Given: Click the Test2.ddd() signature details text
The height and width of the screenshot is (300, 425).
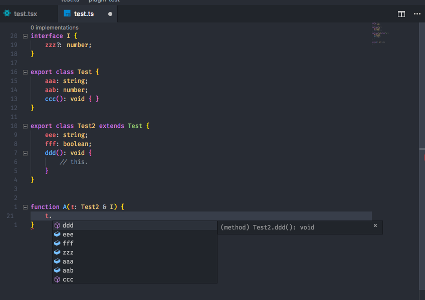Looking at the screenshot, I should pyautogui.click(x=267, y=227).
